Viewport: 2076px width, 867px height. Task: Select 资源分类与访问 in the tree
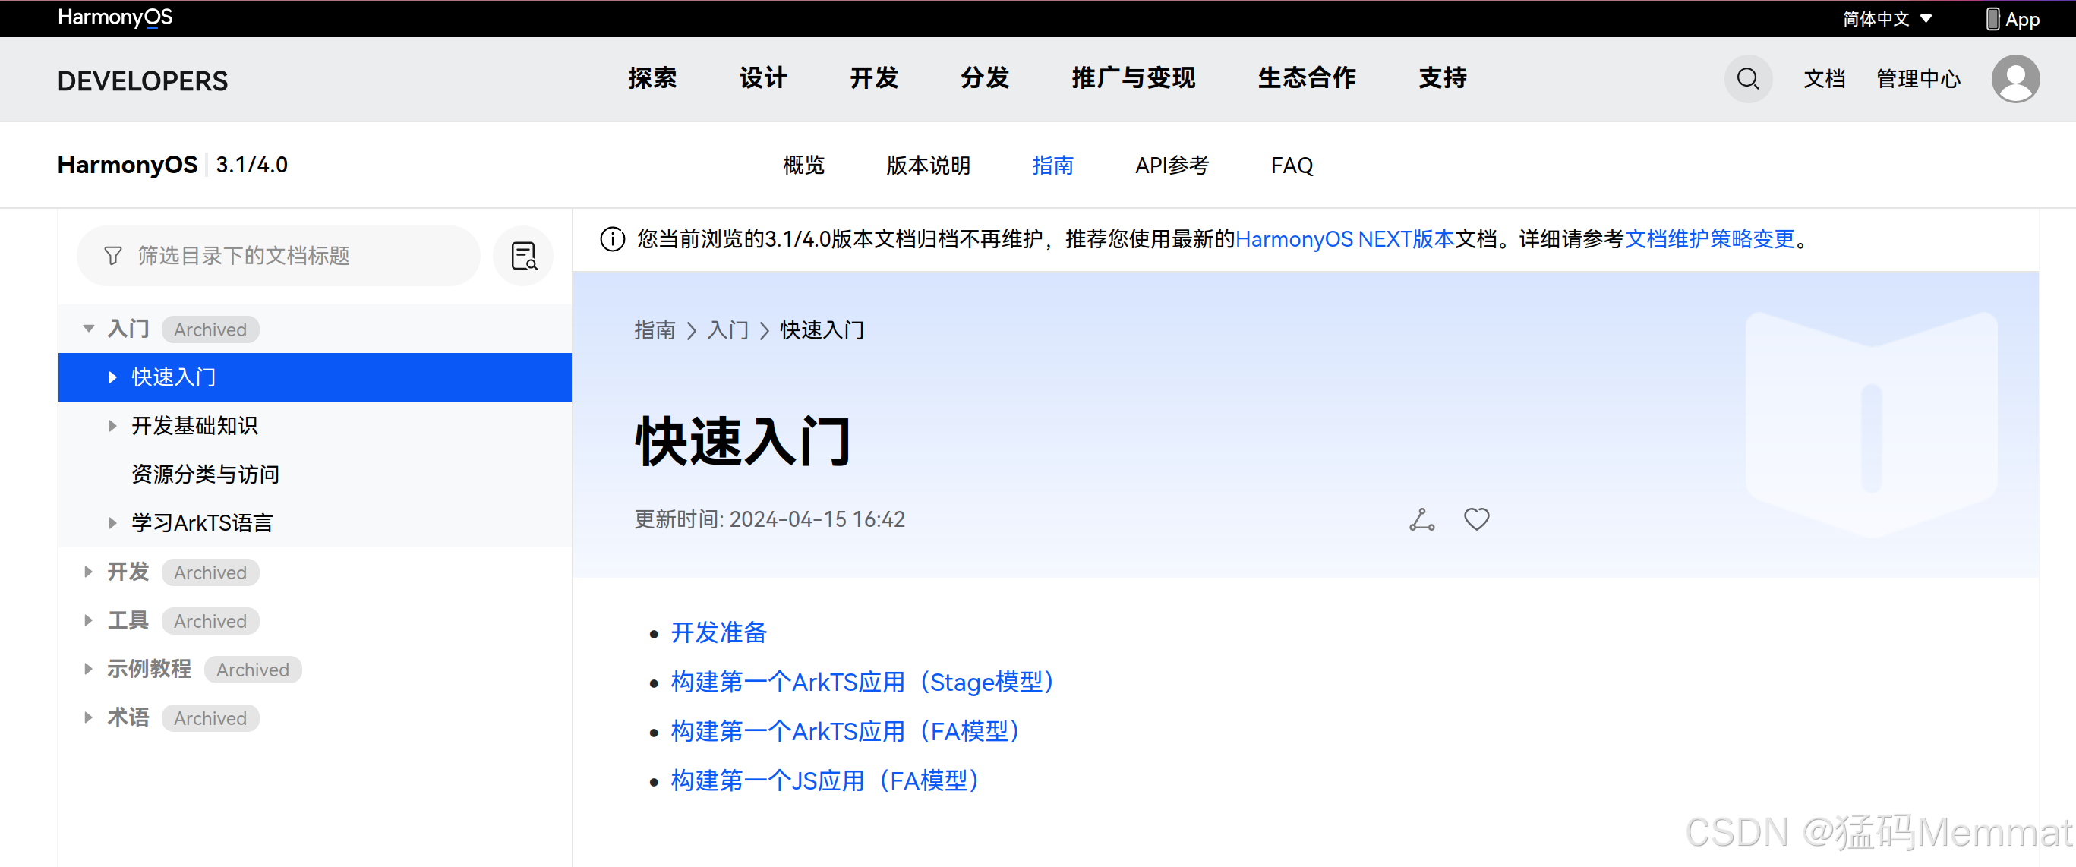pos(206,474)
